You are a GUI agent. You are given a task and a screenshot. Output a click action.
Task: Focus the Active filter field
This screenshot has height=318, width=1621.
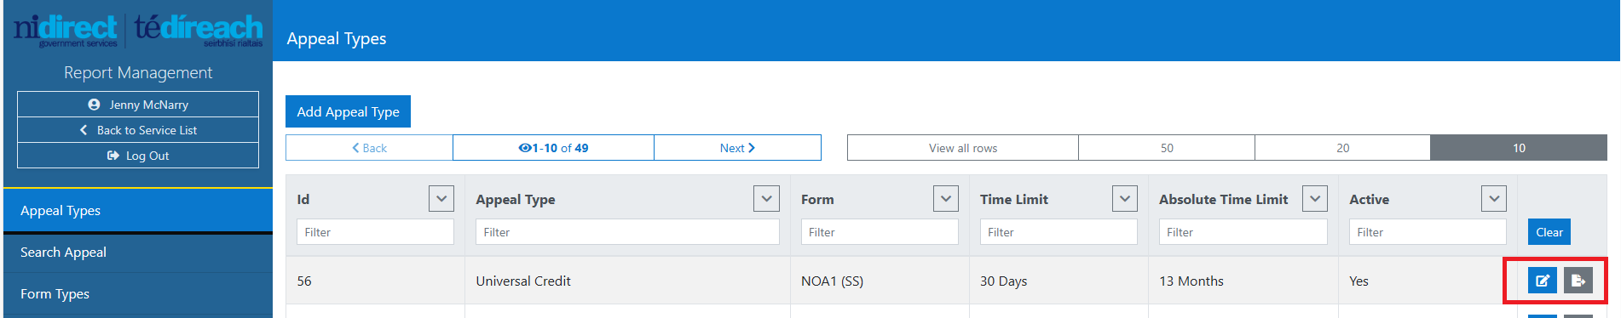(1428, 232)
